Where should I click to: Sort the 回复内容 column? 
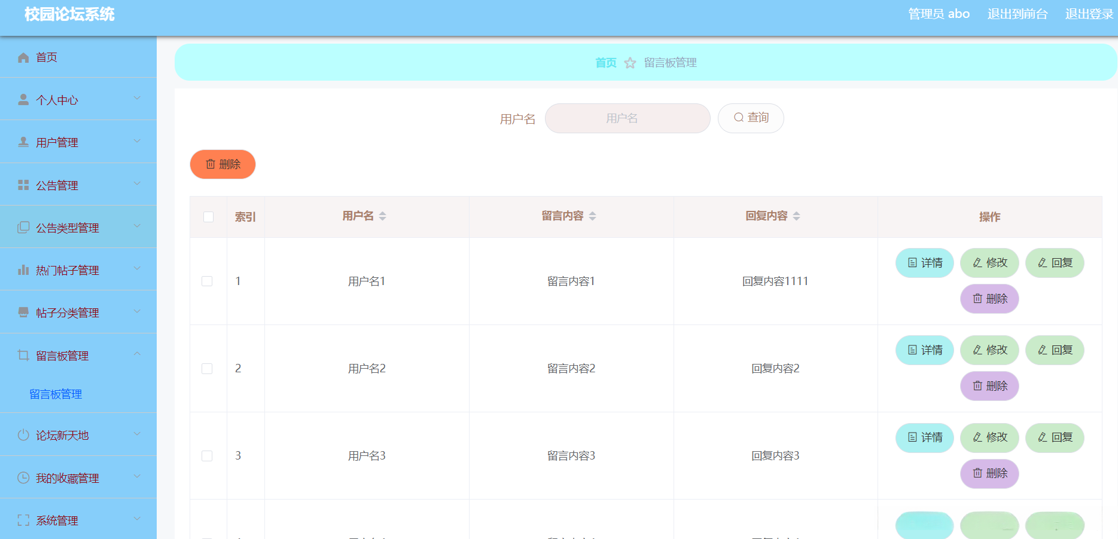pos(796,216)
